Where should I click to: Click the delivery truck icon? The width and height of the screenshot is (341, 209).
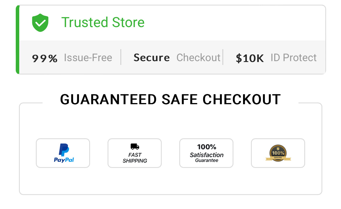pyautogui.click(x=135, y=146)
